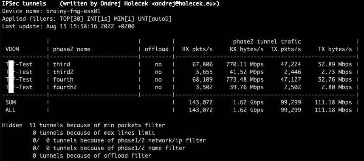Viewport: 364px width, 161px height.
Task: Click the VDOM column header
Action: [x=13, y=49]
